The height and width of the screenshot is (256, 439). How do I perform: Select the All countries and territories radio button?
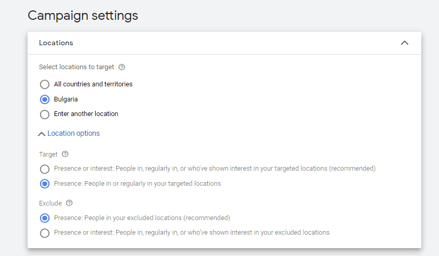[45, 84]
